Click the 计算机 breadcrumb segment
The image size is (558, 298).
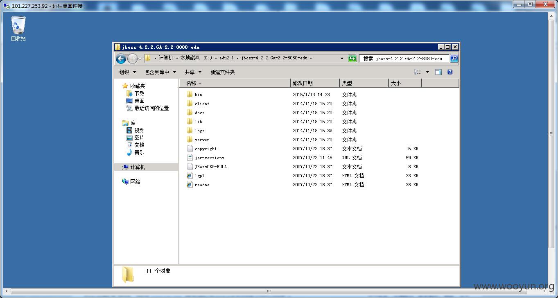(166, 58)
